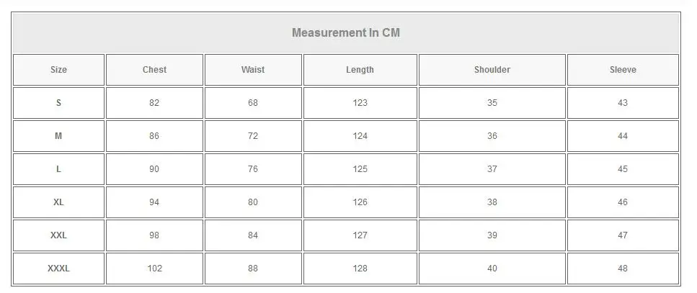
Task: Select the XL size row label
Action: point(58,202)
